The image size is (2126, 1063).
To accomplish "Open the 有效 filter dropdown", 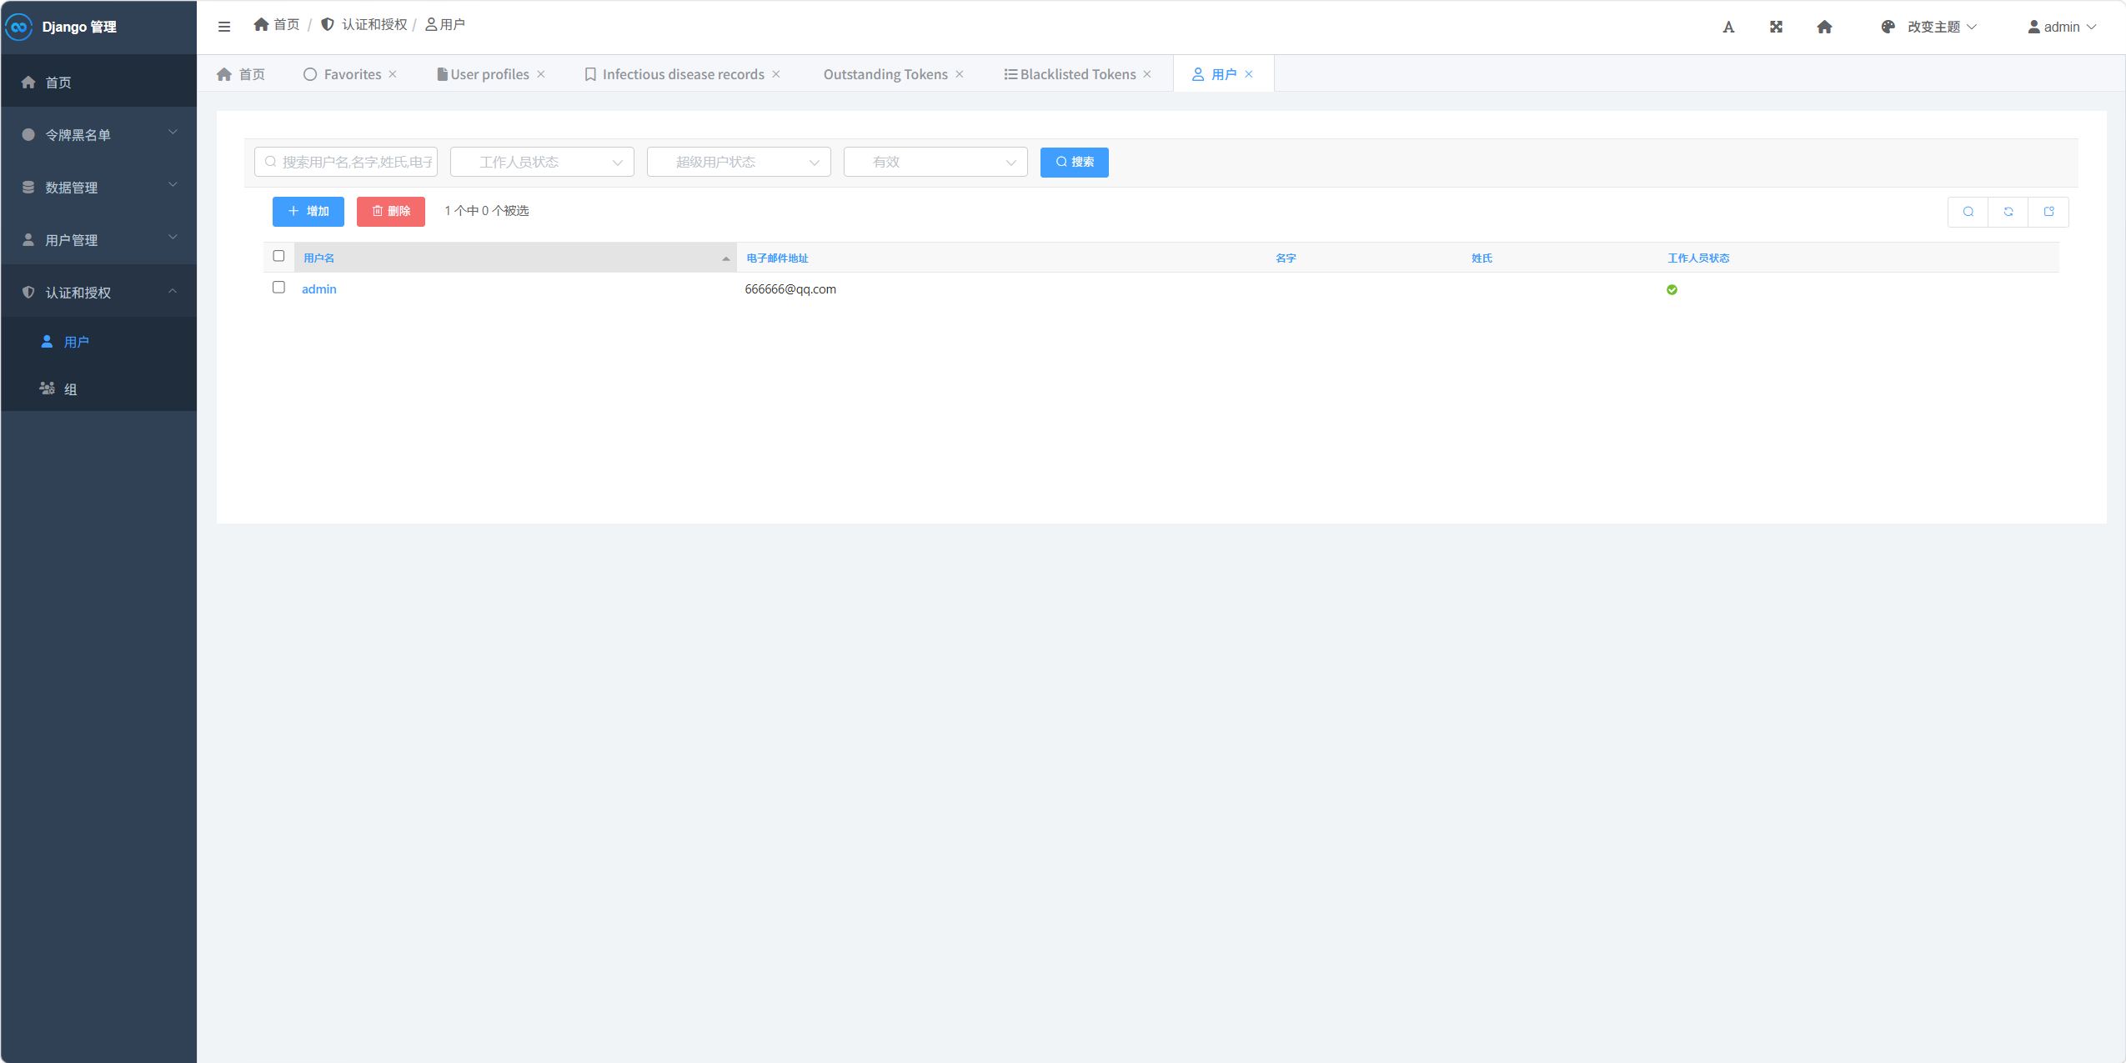I will 935,162.
